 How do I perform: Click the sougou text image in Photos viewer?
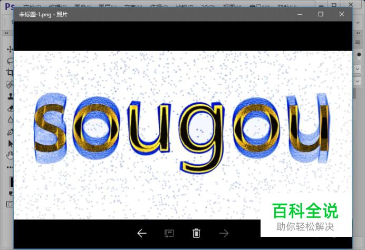(182, 135)
